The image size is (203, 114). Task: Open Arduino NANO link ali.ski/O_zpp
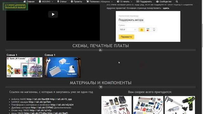tap(61, 99)
